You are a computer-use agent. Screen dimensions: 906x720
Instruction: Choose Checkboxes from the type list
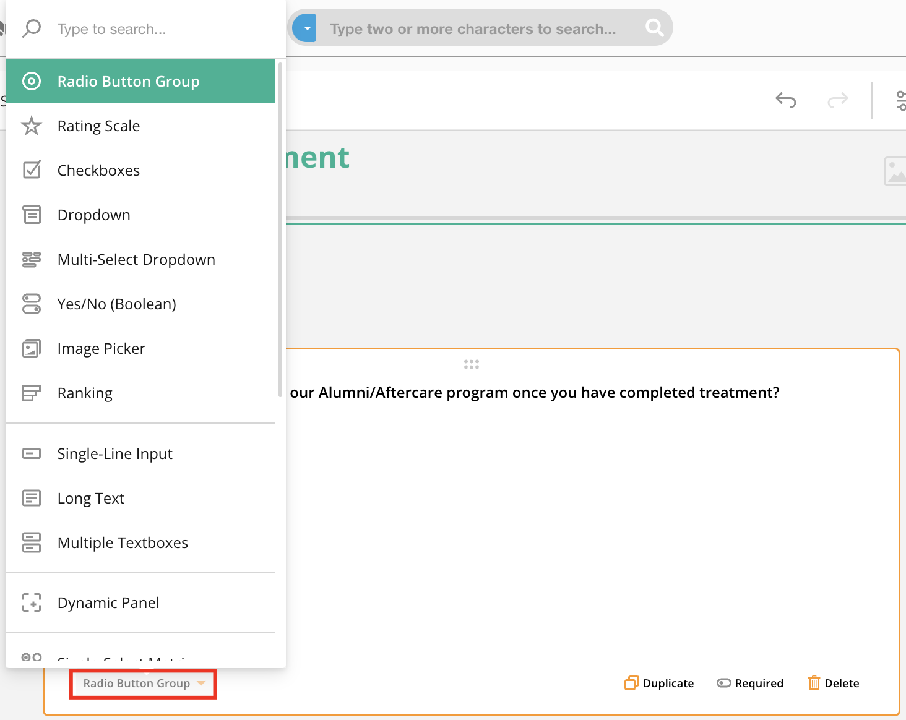click(98, 171)
